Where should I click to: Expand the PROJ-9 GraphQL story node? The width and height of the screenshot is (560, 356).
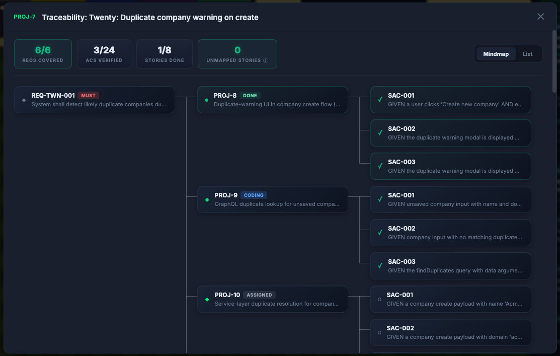[272, 199]
